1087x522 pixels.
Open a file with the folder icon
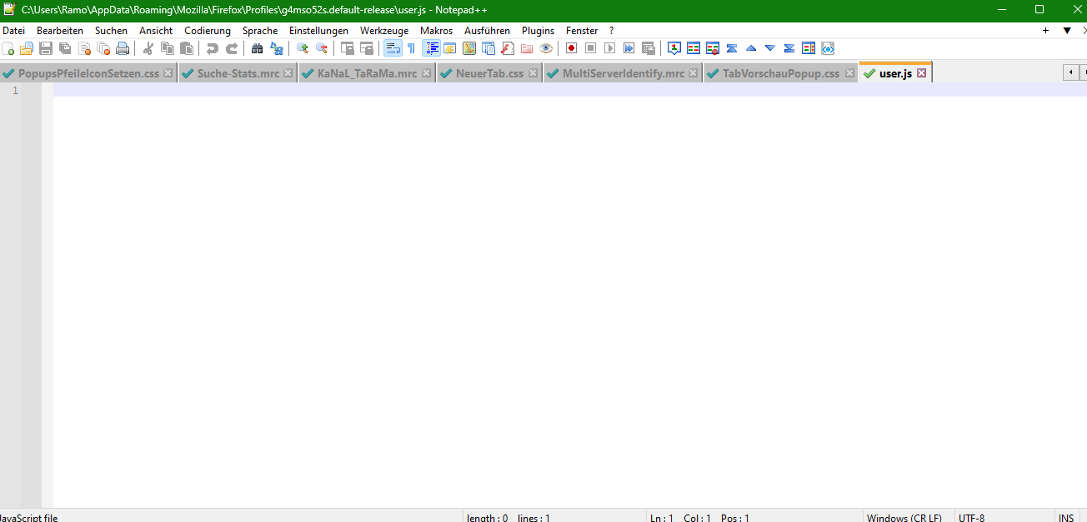(x=27, y=48)
